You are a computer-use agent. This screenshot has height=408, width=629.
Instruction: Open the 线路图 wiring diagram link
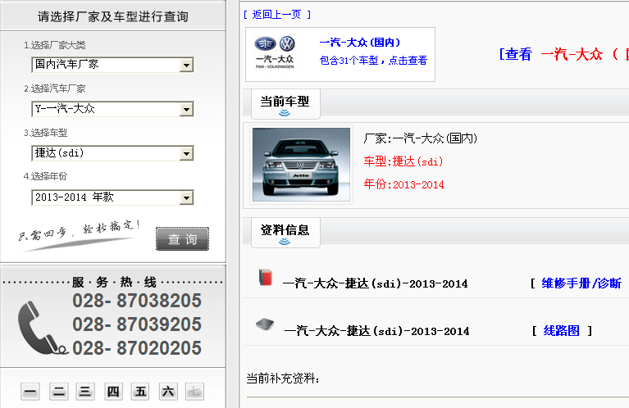[x=561, y=331]
